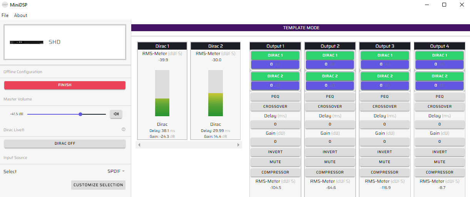Click the Dirac 2 level meter bar
This screenshot has width=470, height=197.
[x=215, y=93]
